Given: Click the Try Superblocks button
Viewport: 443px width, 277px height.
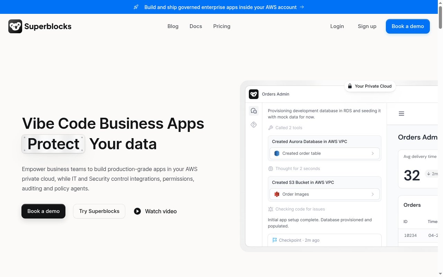Looking at the screenshot, I should [x=99, y=211].
